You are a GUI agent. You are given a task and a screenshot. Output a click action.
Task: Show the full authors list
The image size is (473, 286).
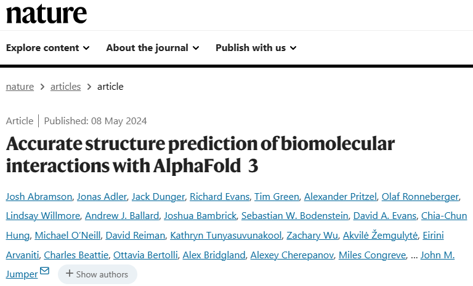coord(97,274)
